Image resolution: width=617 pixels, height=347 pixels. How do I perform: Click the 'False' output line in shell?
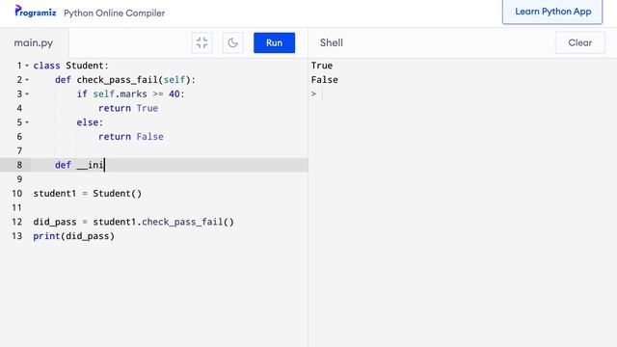[325, 80]
